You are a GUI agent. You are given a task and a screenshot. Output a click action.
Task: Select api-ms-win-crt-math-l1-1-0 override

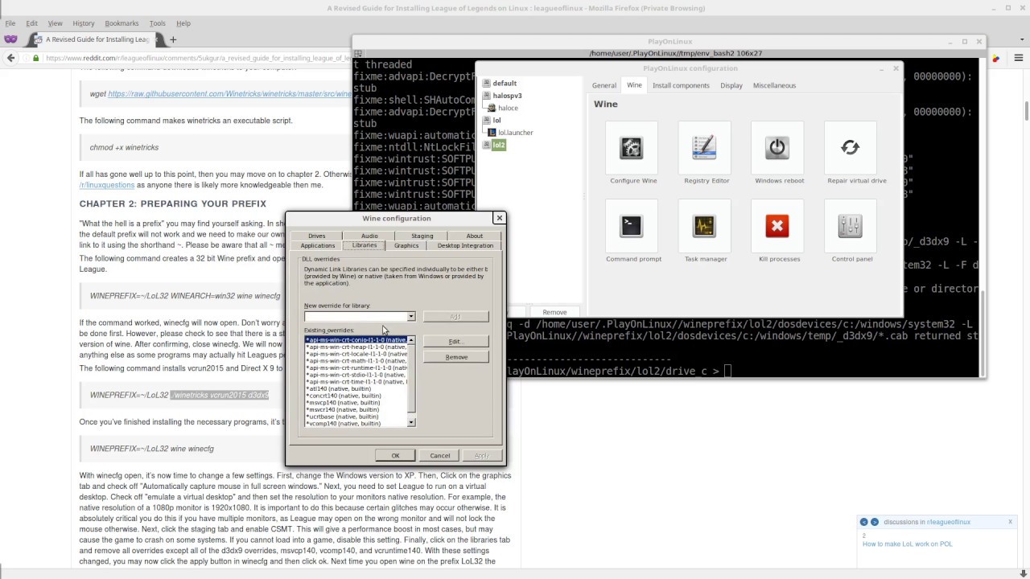tap(356, 361)
